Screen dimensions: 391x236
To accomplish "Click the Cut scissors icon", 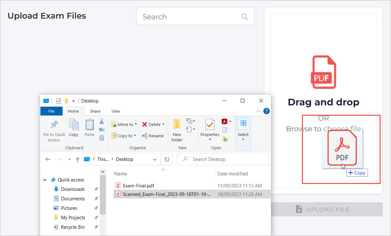I will click(102, 121).
